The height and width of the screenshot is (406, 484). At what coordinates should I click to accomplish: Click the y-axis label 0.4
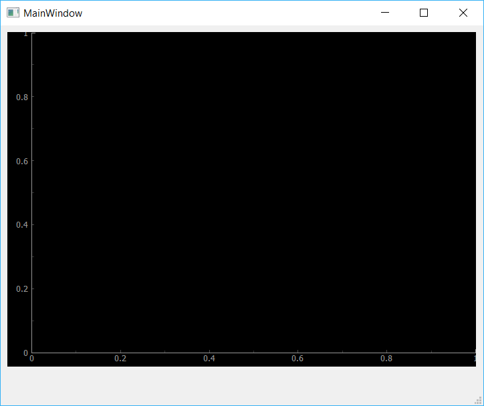(22, 225)
